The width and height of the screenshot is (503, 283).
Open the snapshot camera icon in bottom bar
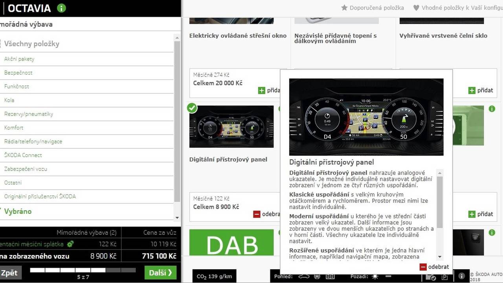[x=431, y=276]
